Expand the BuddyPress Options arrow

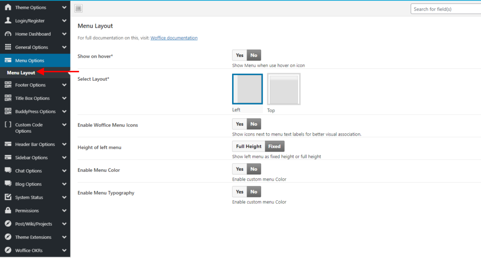pos(64,112)
